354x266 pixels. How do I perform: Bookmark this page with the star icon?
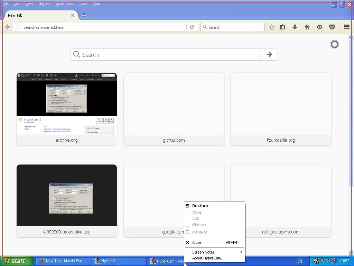coord(272,27)
